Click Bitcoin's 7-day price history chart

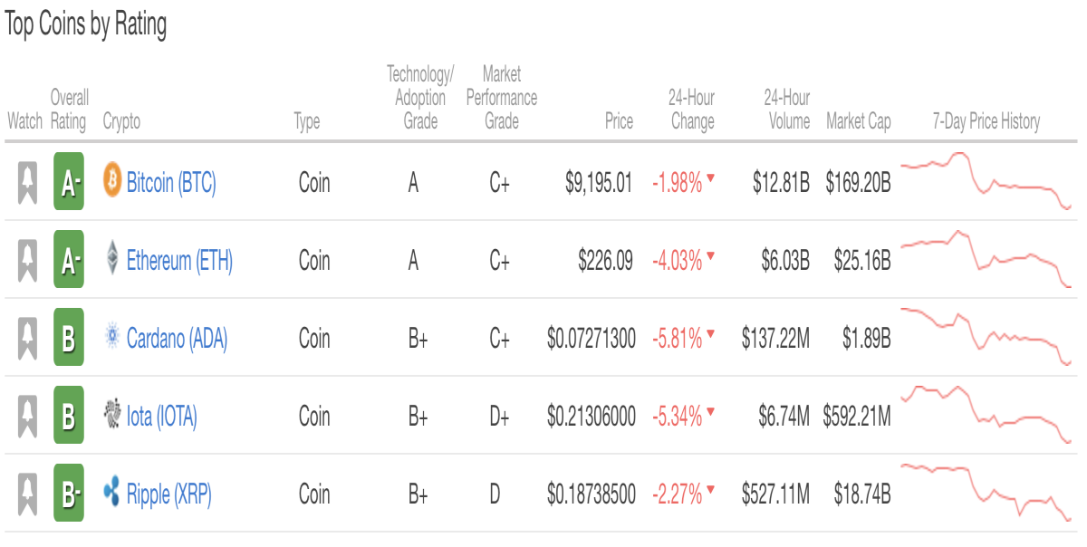click(x=986, y=181)
